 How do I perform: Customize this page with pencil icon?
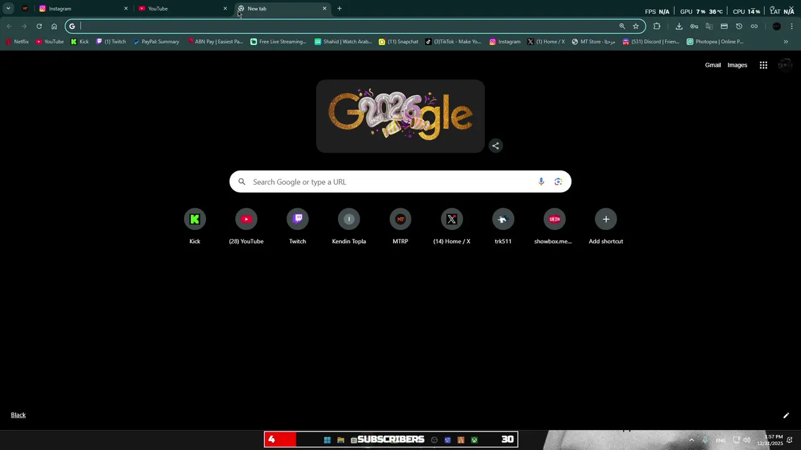coord(786,415)
